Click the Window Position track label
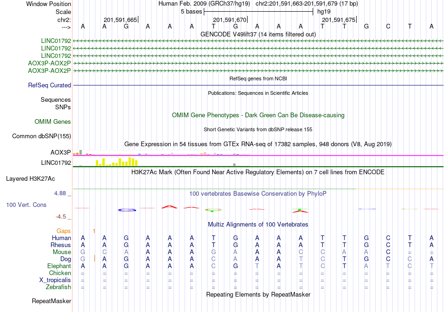This screenshot has width=444, height=312. 49,4
